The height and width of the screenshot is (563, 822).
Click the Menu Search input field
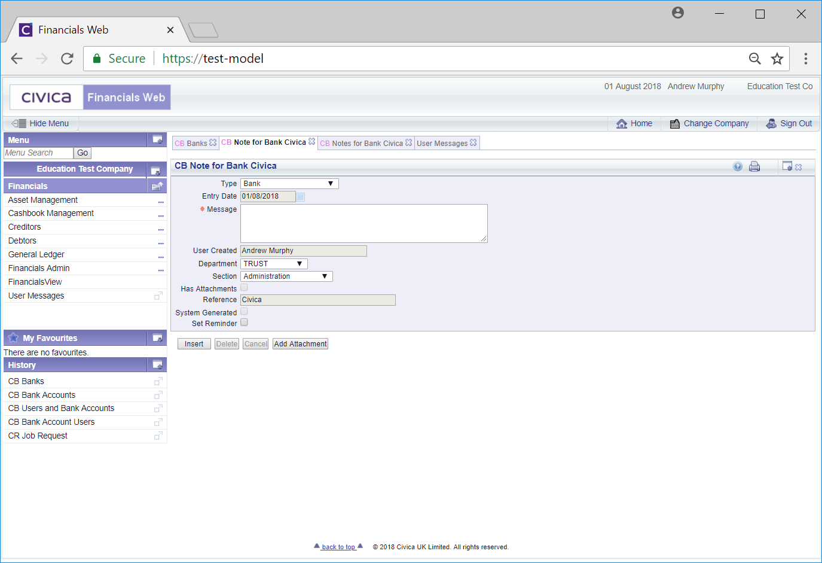click(38, 153)
